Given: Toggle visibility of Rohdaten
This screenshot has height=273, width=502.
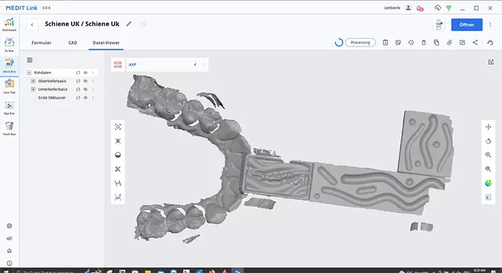Looking at the screenshot, I should (x=86, y=73).
